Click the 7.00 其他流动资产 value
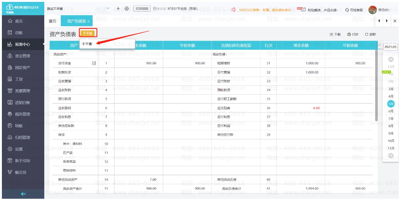 click(153, 180)
